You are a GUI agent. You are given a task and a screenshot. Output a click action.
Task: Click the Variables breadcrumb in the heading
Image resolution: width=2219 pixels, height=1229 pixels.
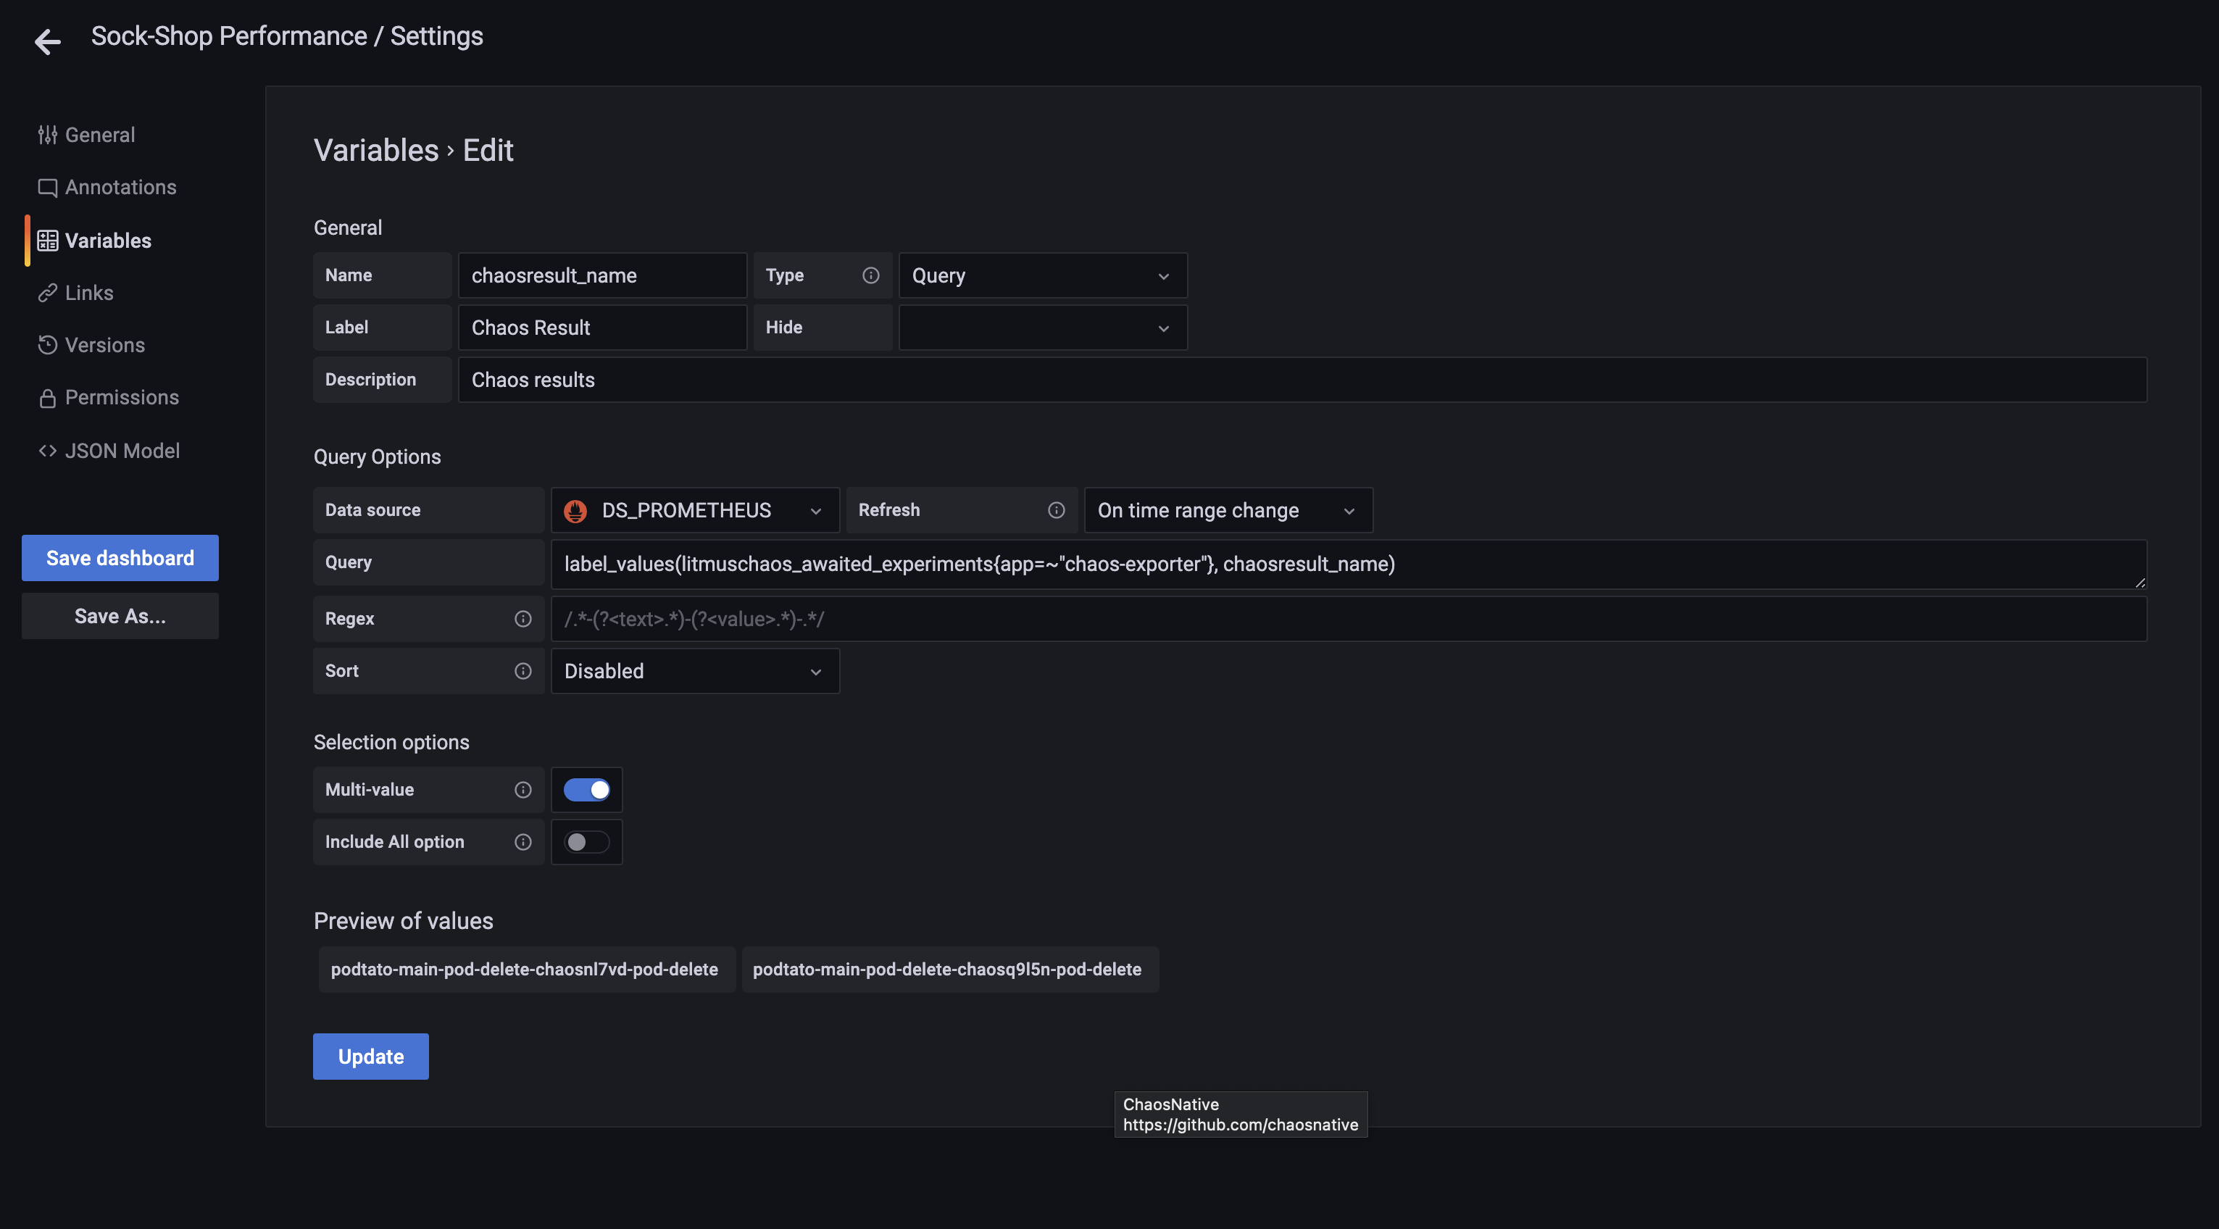coord(375,151)
